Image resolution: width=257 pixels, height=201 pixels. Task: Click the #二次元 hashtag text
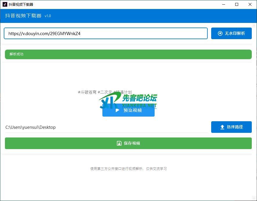coord(105,92)
